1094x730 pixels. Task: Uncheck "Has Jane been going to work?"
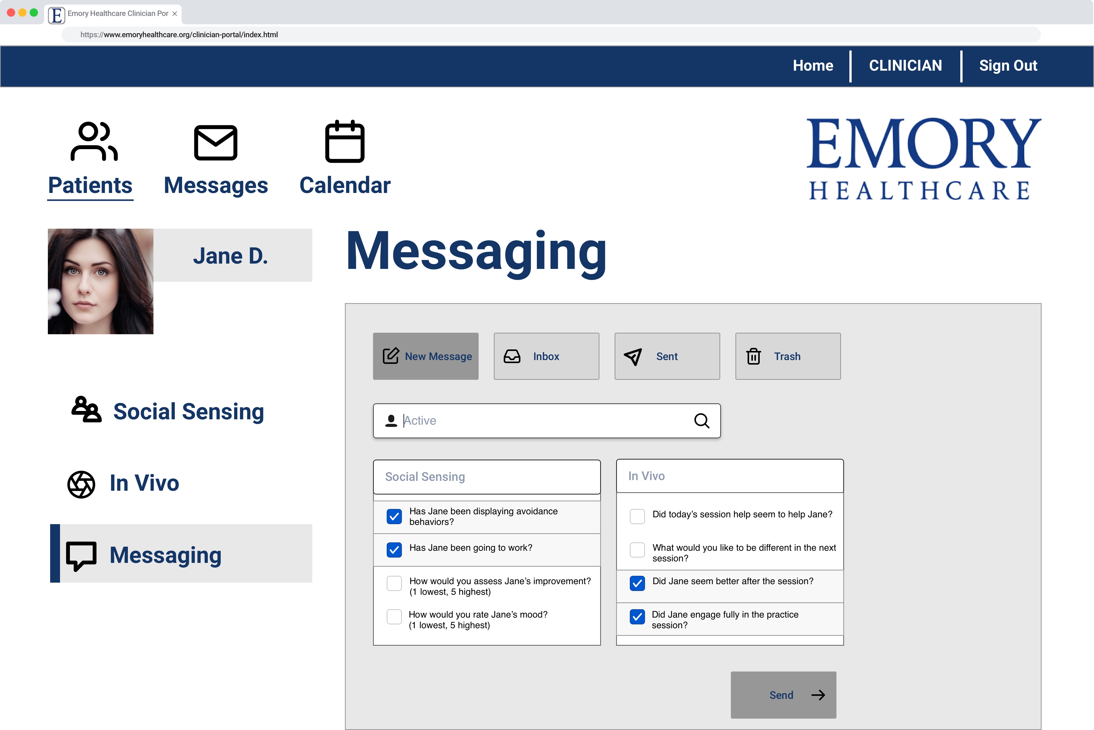click(x=394, y=550)
